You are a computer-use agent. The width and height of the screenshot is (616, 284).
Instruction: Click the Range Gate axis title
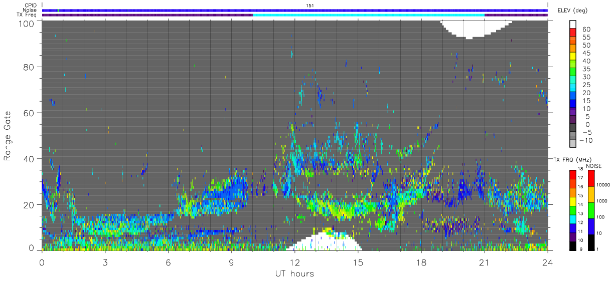[7, 136]
